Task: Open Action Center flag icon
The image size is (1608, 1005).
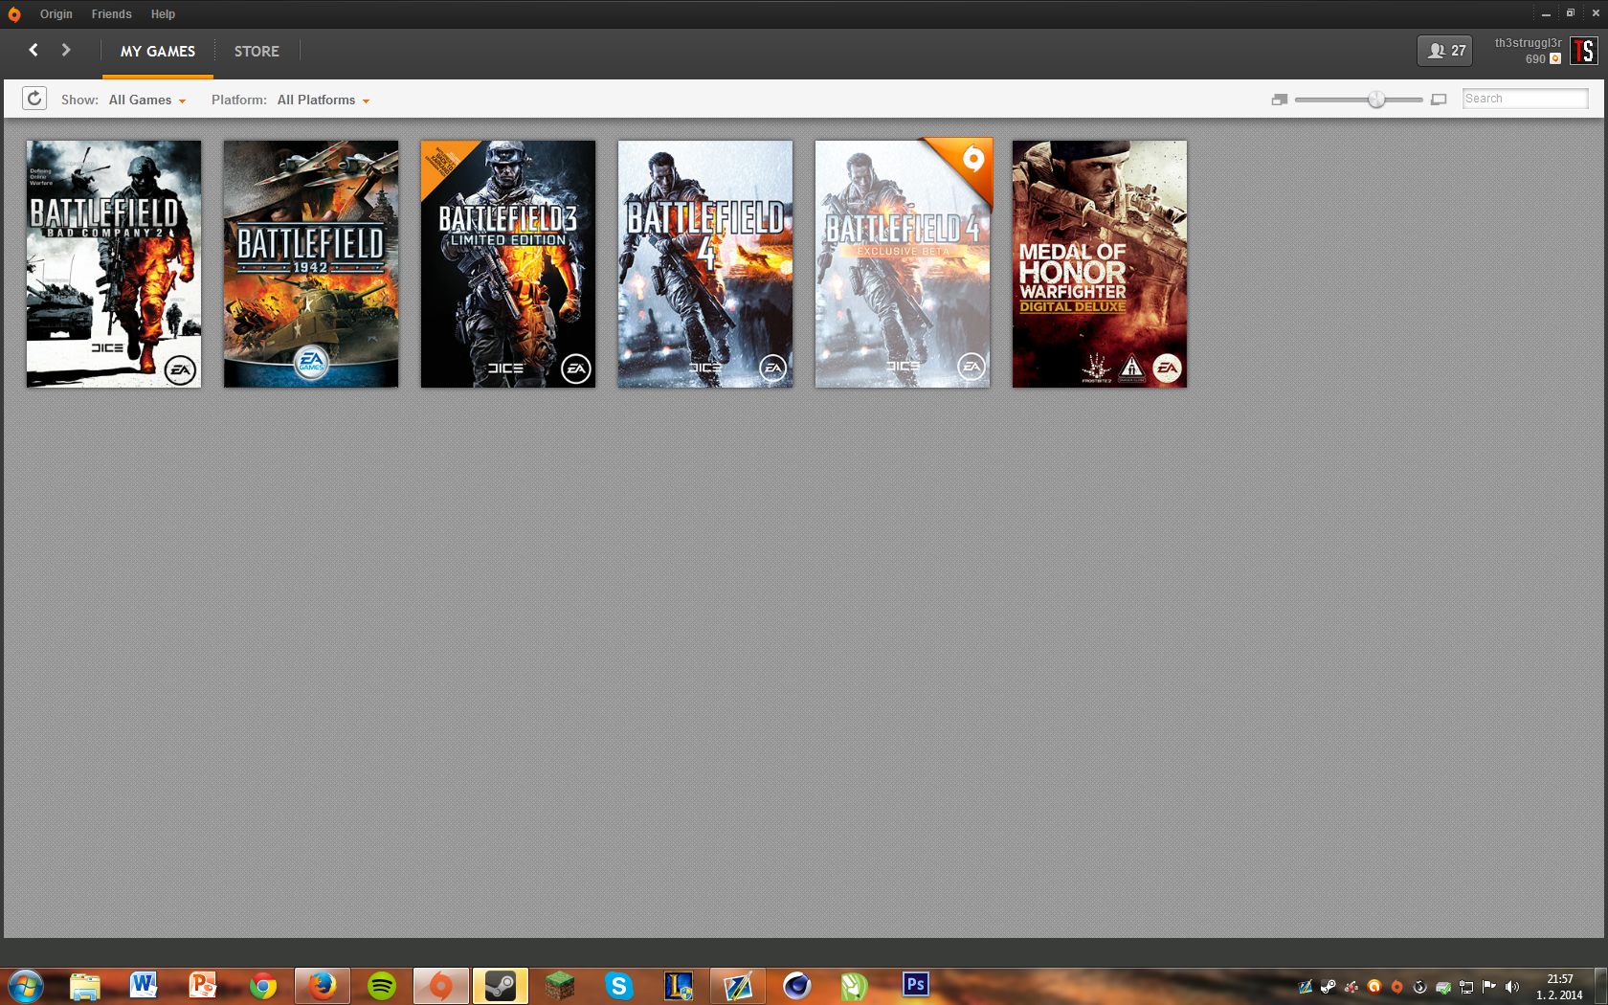Action: pyautogui.click(x=1489, y=987)
